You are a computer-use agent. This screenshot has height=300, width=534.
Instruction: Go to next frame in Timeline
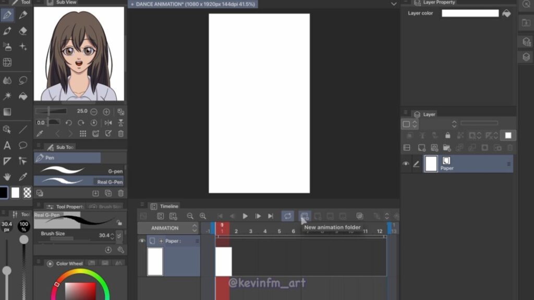tap(258, 216)
